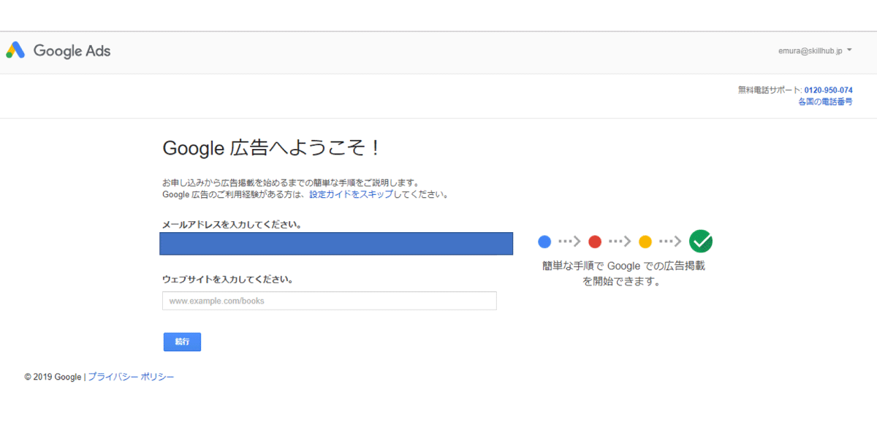Image resolution: width=877 pixels, height=438 pixels.
Task: Open the 各国の電話番号 link
Action: pyautogui.click(x=825, y=102)
